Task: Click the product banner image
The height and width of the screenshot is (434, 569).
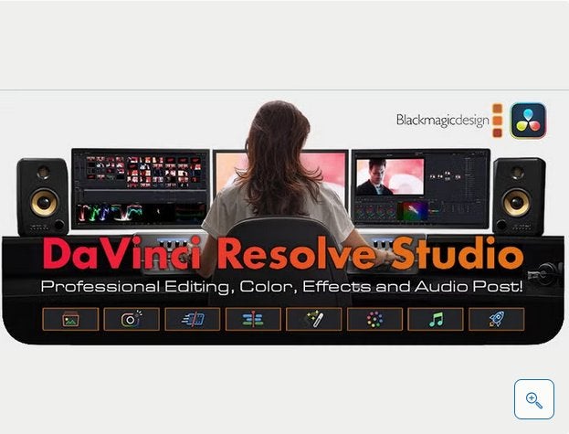Action: click(283, 221)
